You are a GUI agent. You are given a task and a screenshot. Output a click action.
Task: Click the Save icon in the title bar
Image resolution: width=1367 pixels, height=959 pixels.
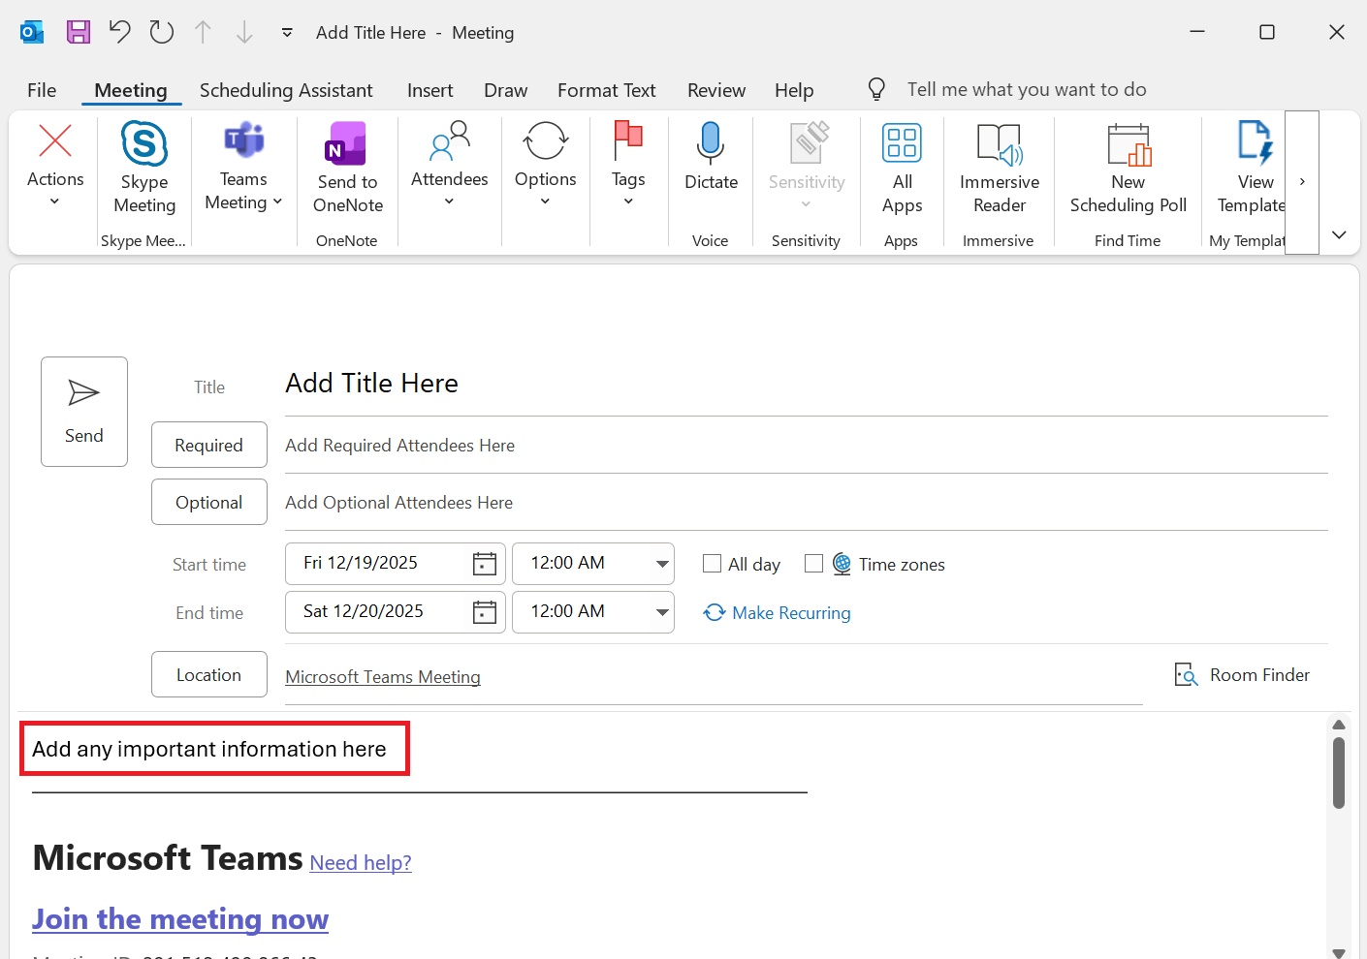(79, 32)
